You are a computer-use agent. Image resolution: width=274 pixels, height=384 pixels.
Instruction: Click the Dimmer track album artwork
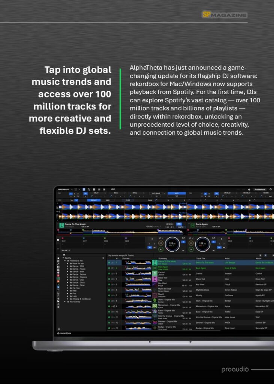point(155,322)
